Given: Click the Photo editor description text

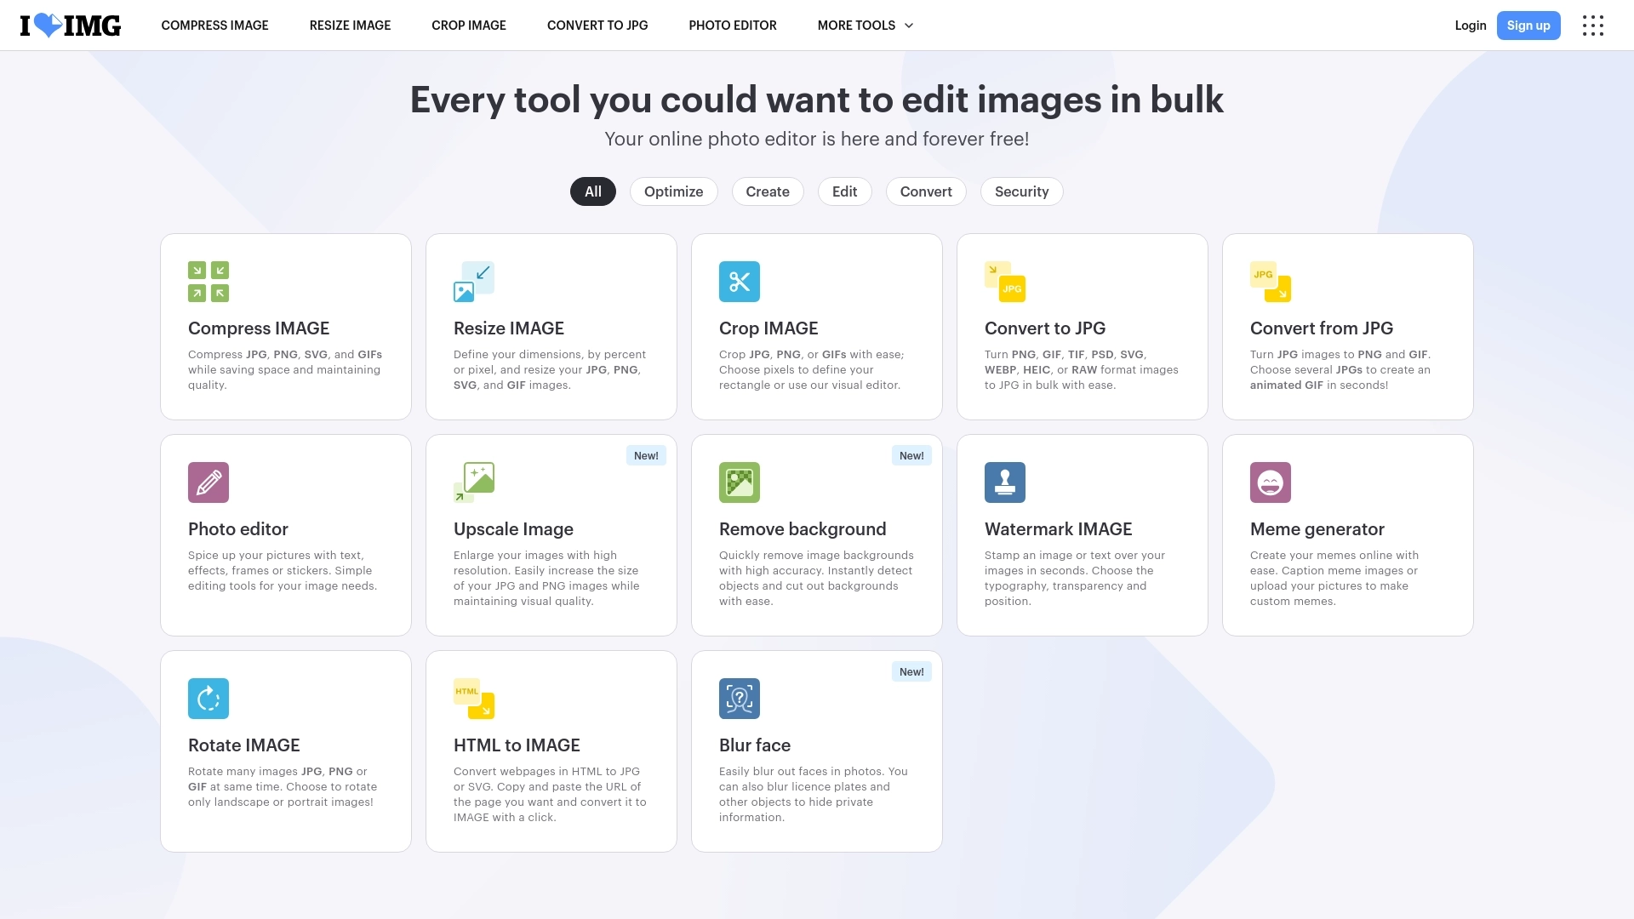Looking at the screenshot, I should (283, 571).
